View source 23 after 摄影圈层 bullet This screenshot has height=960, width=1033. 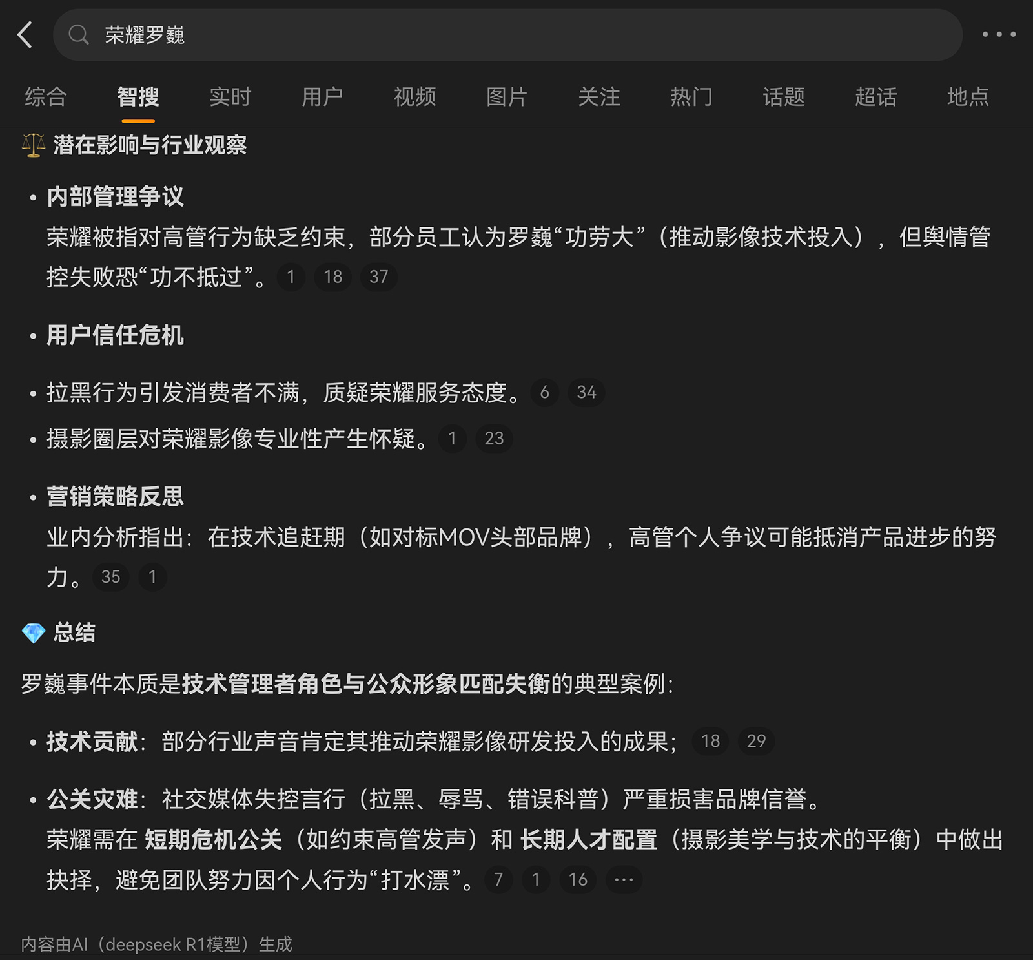pos(494,439)
